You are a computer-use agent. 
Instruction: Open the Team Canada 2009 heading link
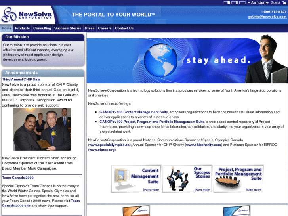[18, 178]
